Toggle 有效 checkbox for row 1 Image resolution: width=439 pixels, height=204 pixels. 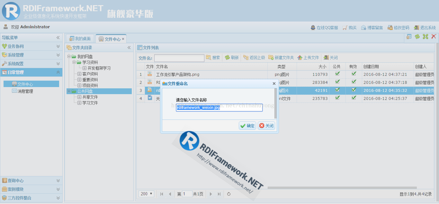(354, 74)
